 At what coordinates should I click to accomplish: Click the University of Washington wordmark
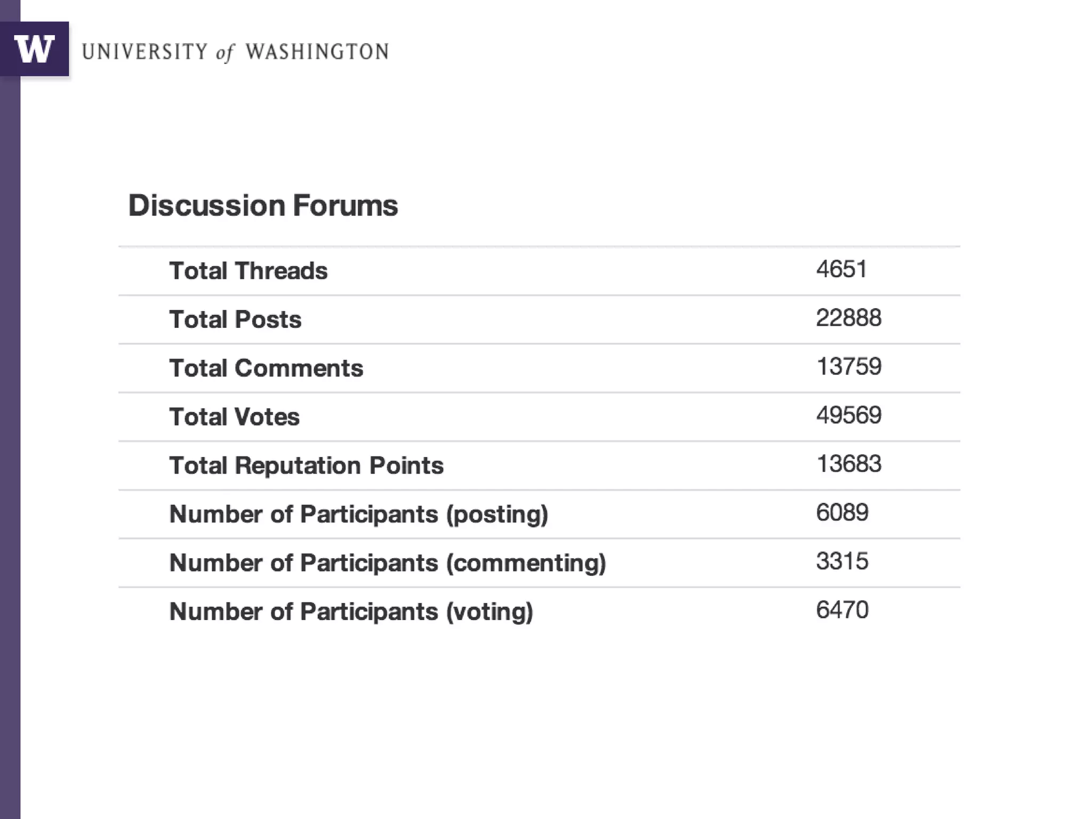click(x=235, y=52)
